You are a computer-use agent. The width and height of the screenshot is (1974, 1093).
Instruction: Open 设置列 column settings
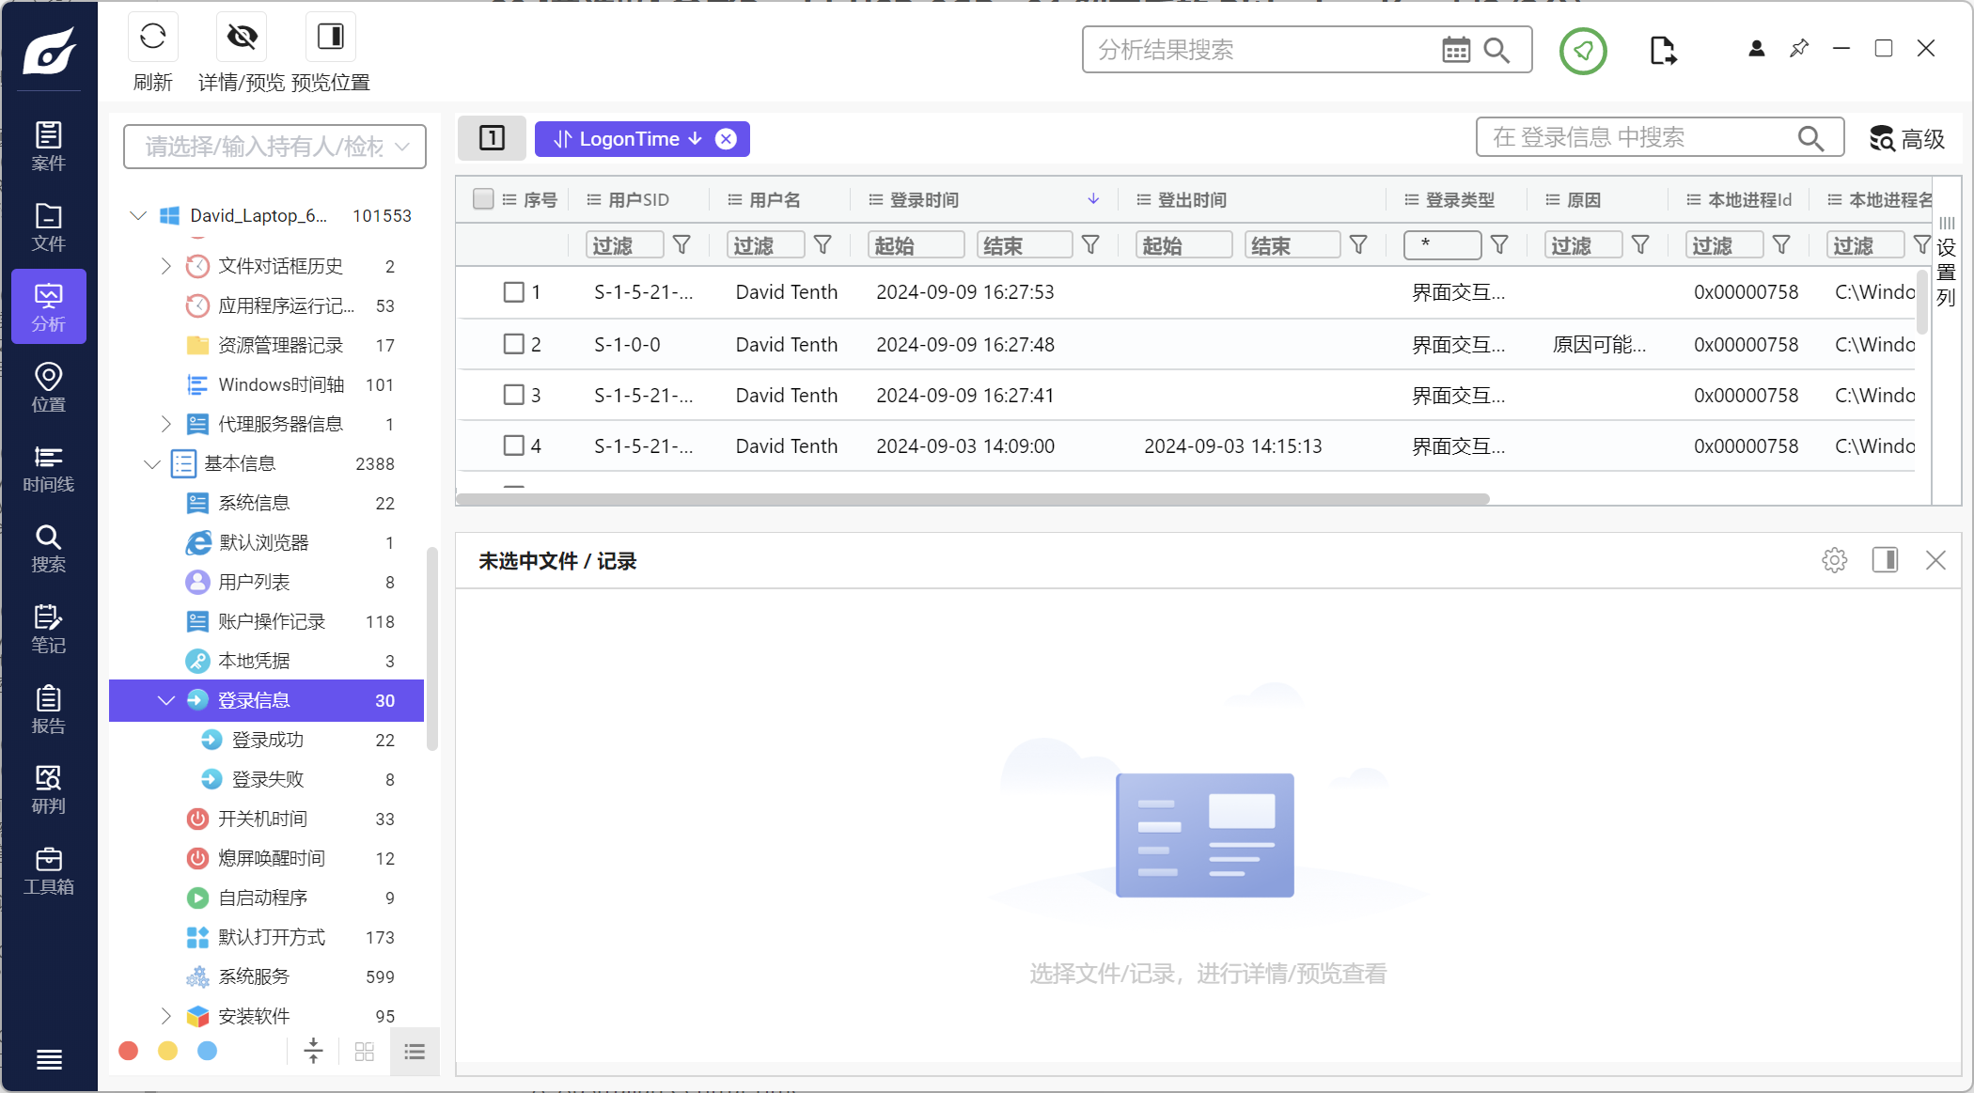click(x=1947, y=262)
